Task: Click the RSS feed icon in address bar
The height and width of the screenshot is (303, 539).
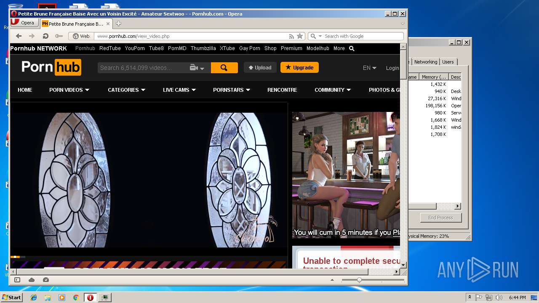Action: (x=291, y=36)
